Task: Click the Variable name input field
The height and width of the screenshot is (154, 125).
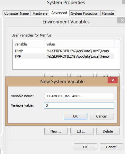Action: (x=79, y=96)
